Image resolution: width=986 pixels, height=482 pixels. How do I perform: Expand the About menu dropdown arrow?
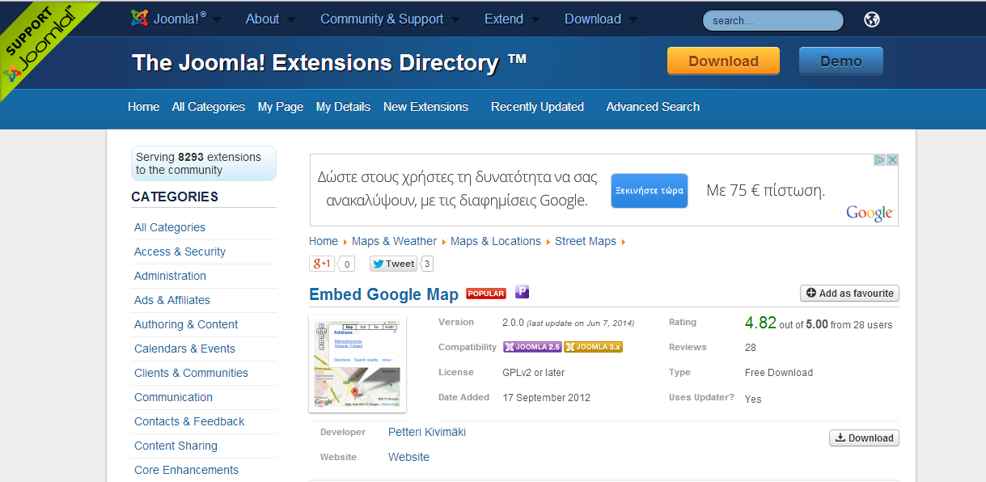coord(290,19)
